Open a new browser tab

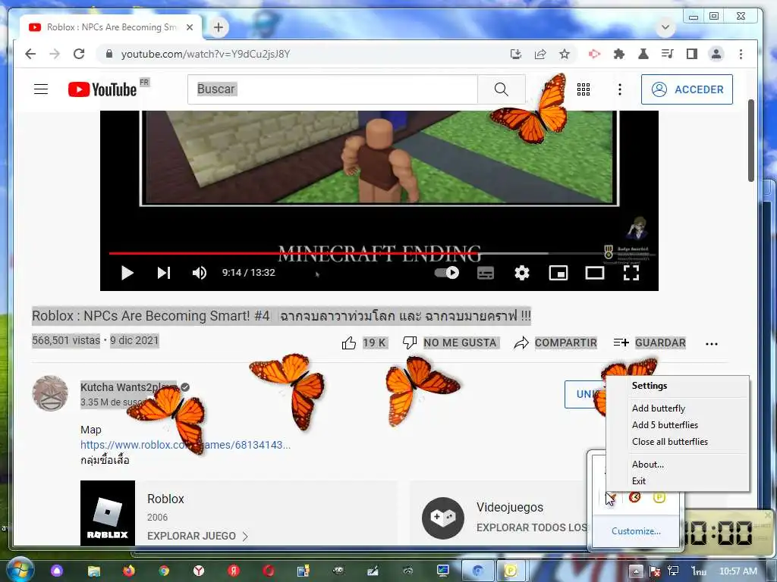coord(219,27)
